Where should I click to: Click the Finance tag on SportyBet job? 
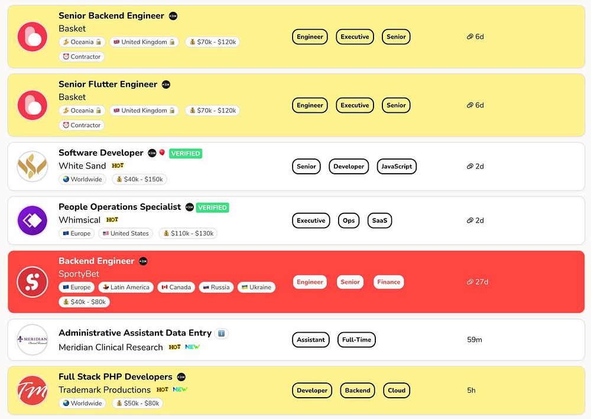click(x=389, y=282)
